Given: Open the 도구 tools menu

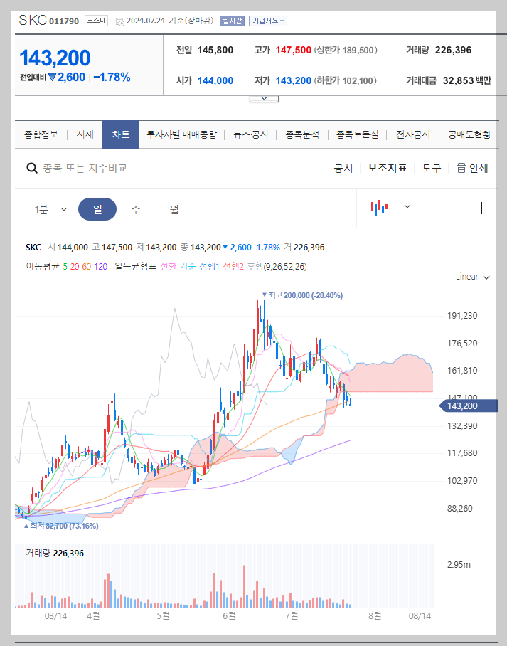Looking at the screenshot, I should (x=430, y=168).
